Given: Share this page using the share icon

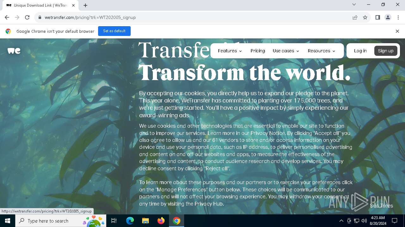Looking at the screenshot, I should pyautogui.click(x=355, y=17).
